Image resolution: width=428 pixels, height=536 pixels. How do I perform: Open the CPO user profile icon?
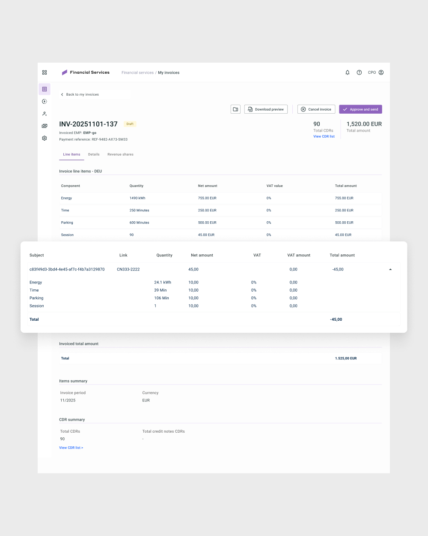pyautogui.click(x=381, y=72)
